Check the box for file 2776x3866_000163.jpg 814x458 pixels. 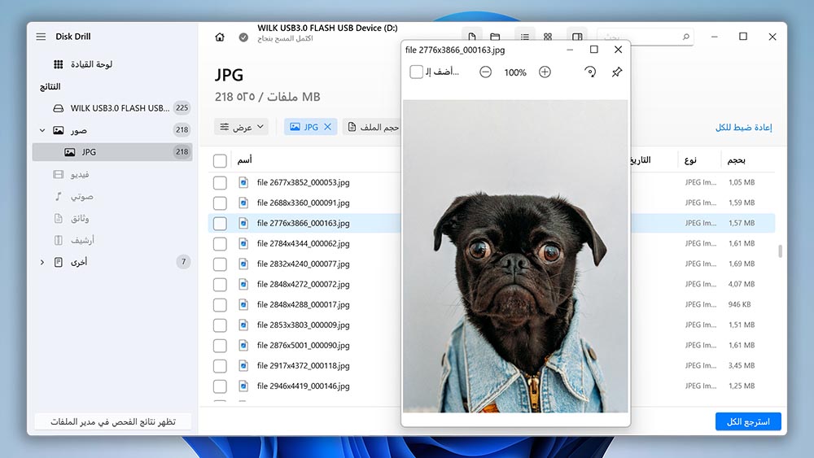[220, 224]
